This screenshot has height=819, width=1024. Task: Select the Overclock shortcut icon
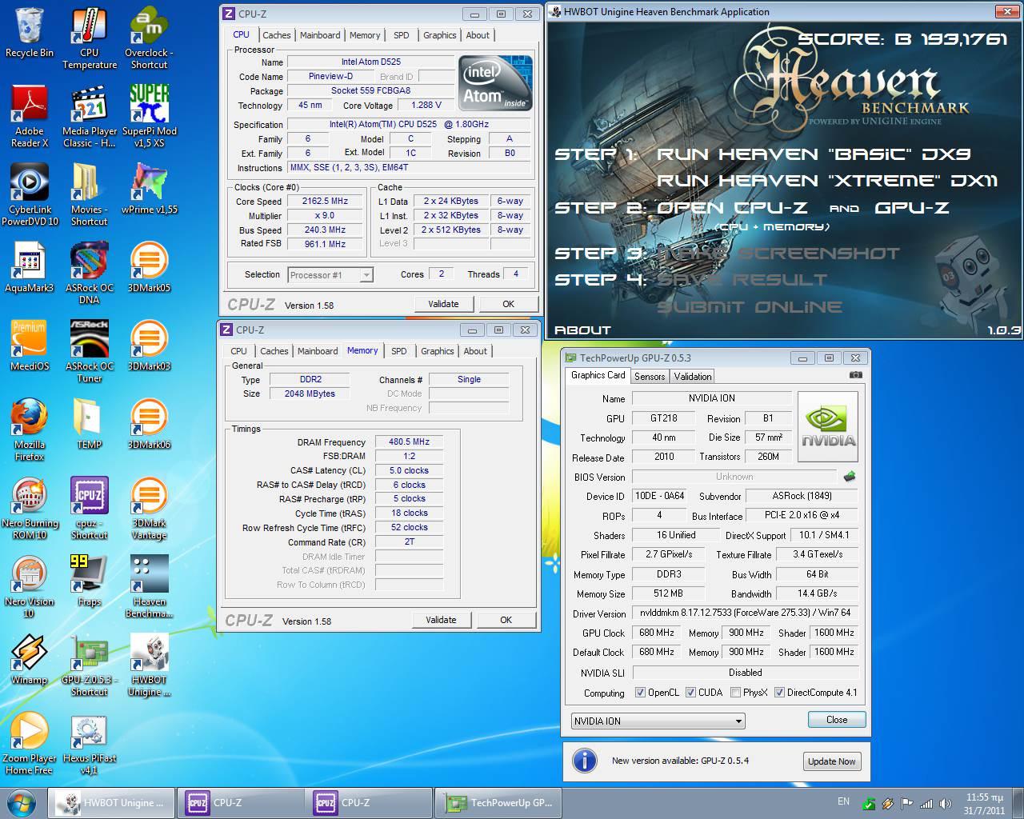(x=149, y=38)
